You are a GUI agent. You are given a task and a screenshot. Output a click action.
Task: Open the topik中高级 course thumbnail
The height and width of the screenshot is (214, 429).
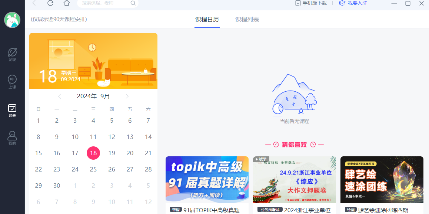(207, 180)
